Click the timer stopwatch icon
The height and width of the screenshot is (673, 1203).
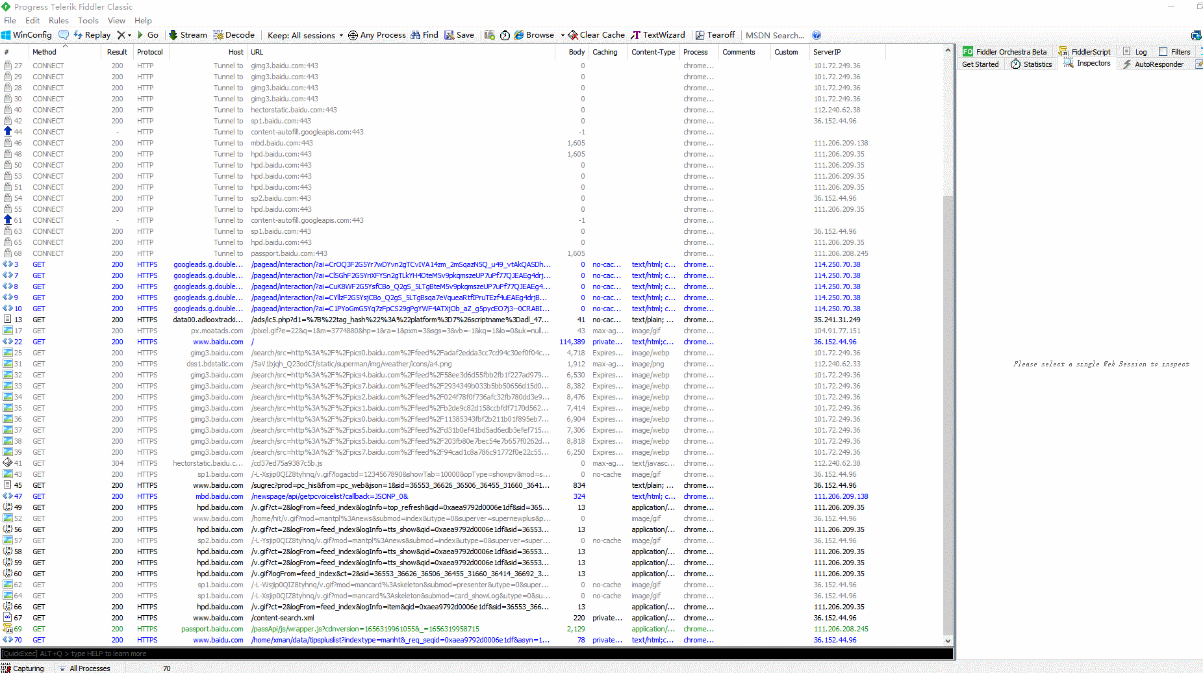click(x=505, y=35)
